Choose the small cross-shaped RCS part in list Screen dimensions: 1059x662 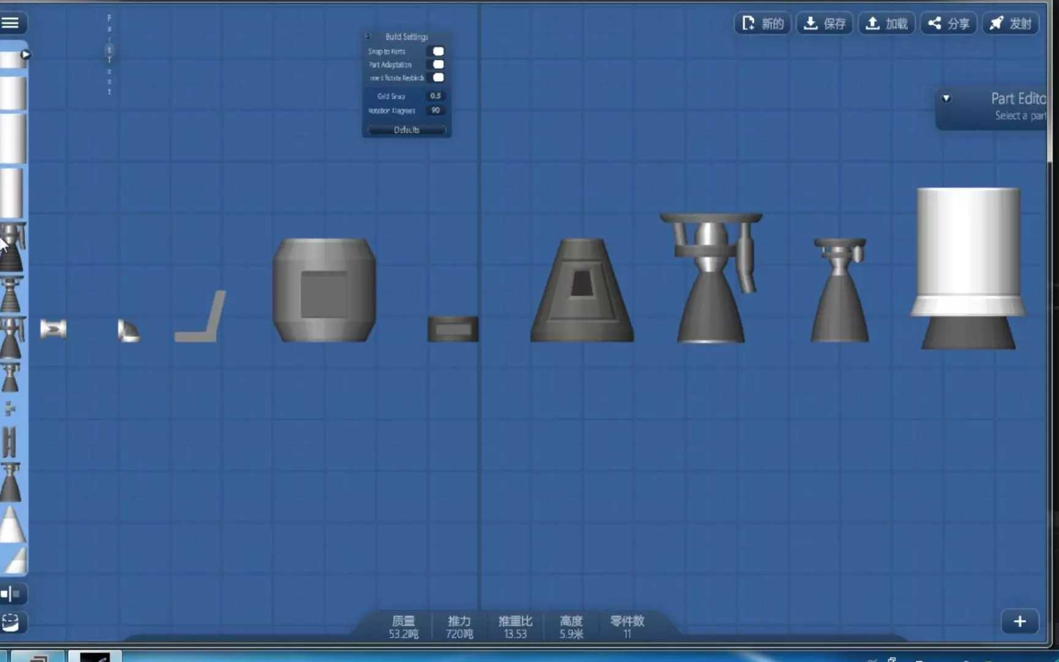click(x=10, y=408)
